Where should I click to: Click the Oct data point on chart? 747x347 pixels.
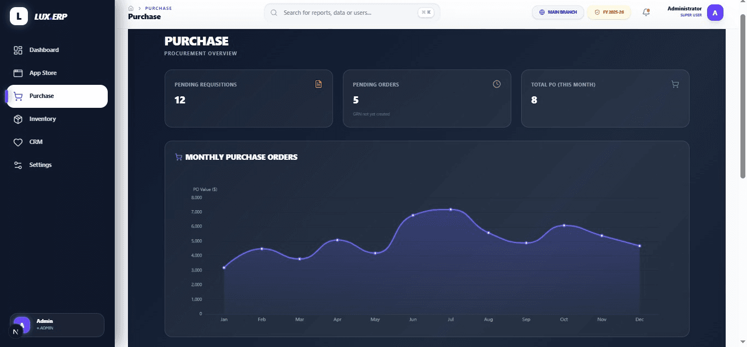click(564, 225)
